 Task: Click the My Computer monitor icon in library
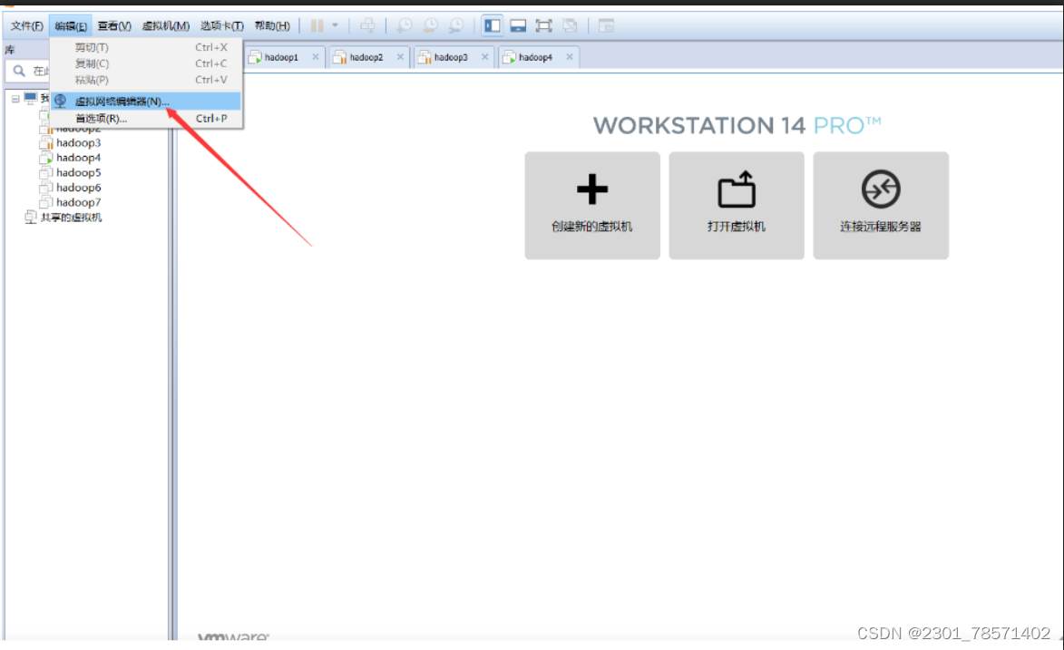click(31, 99)
